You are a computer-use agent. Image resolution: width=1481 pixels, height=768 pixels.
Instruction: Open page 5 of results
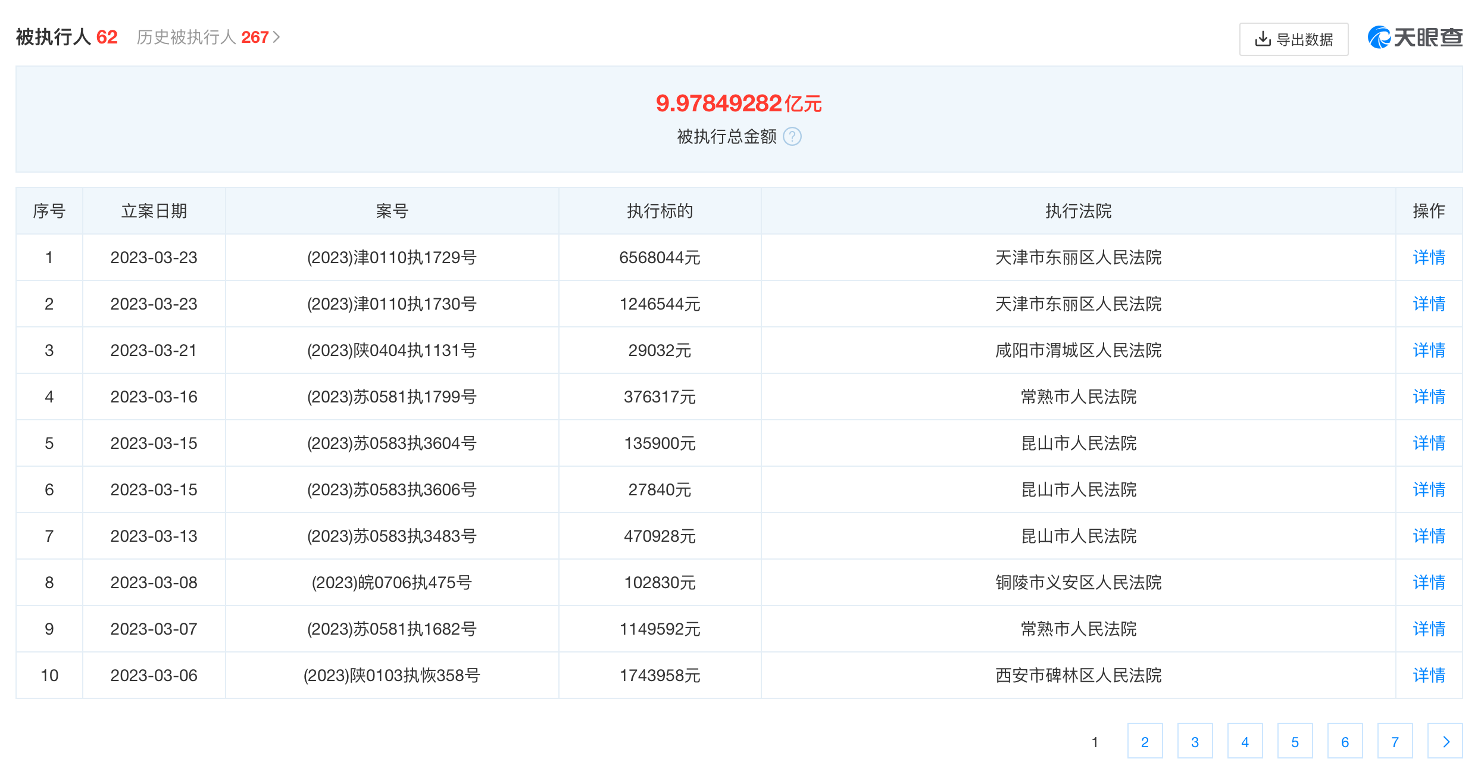tap(1295, 741)
